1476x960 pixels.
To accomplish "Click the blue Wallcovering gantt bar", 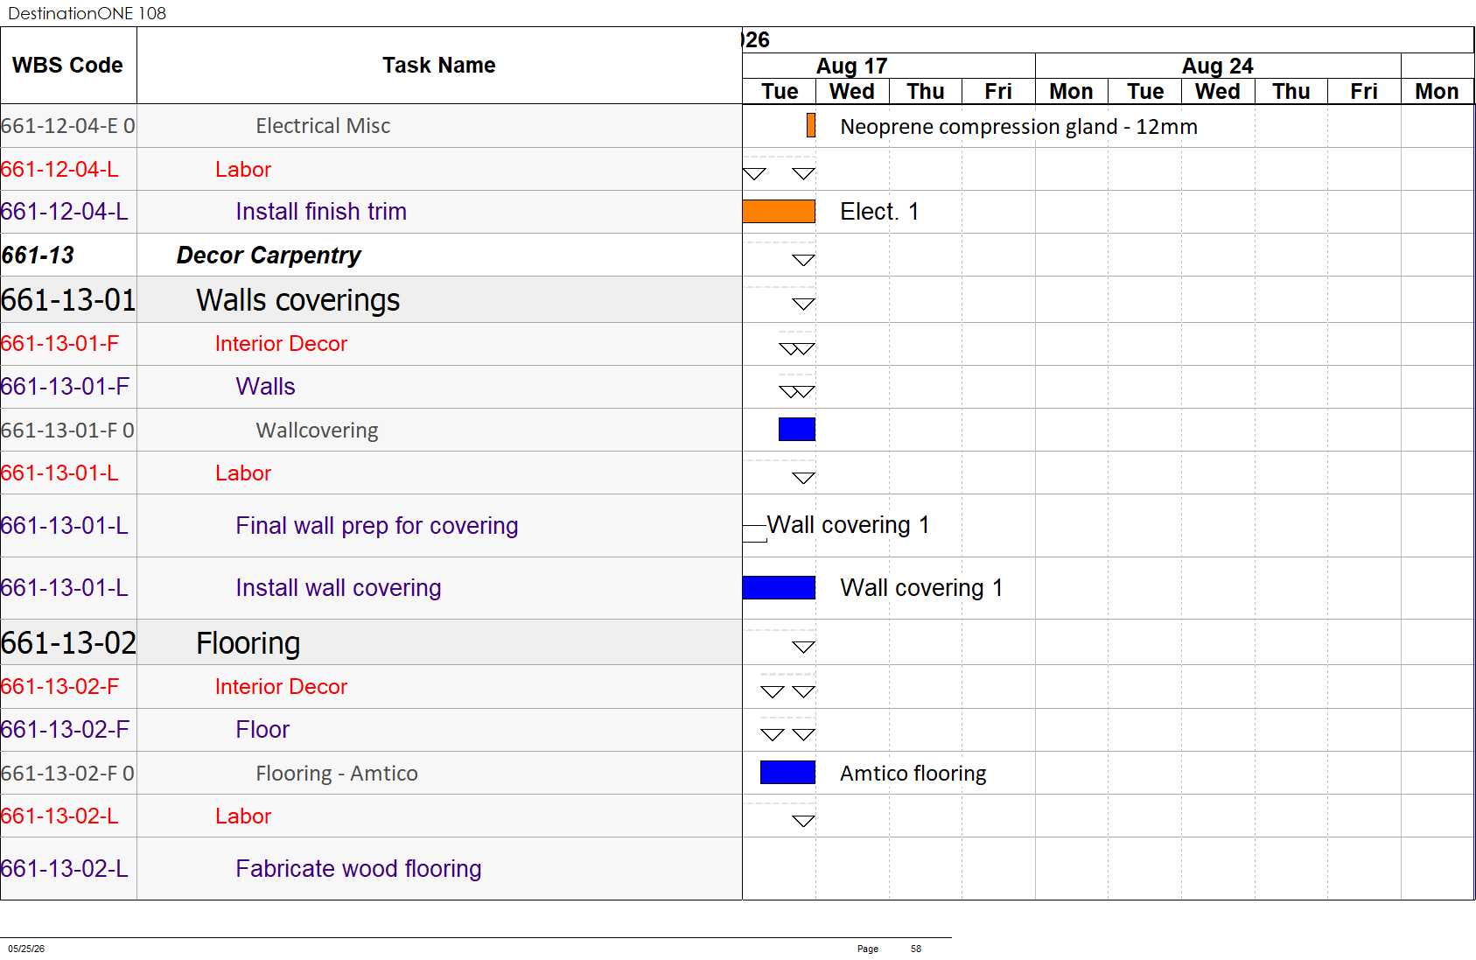I will tap(797, 429).
